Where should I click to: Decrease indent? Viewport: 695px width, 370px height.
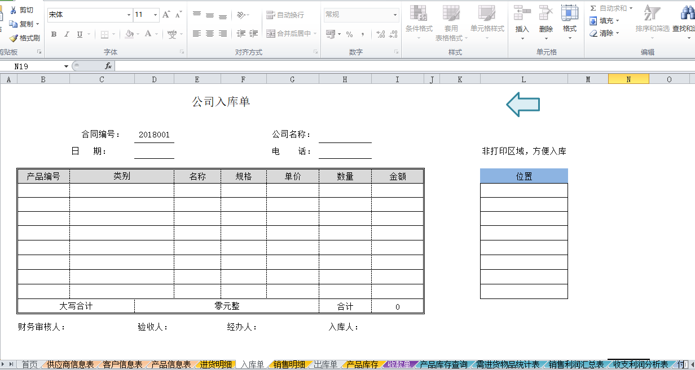point(241,34)
